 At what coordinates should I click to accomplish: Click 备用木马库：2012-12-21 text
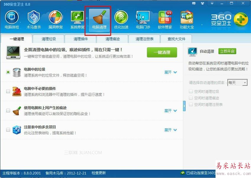66,173
